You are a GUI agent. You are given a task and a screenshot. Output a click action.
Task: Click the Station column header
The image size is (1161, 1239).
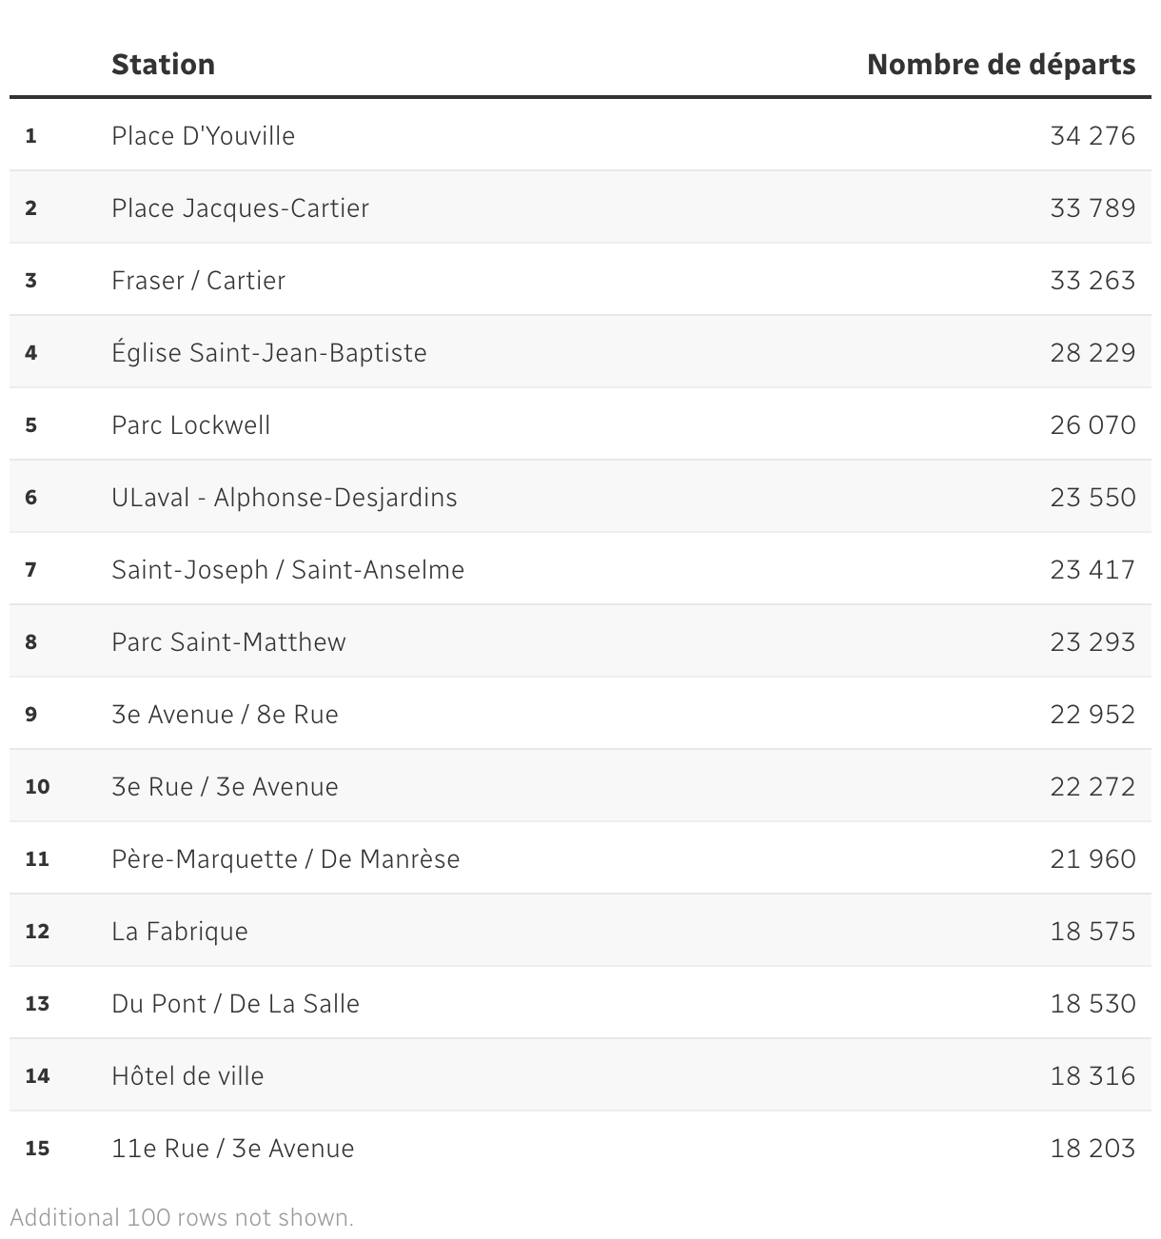click(163, 65)
